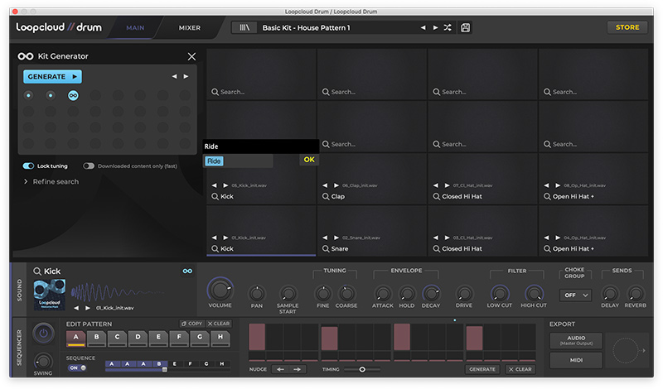This screenshot has width=663, height=389.
Task: Click the save preset disk icon
Action: [465, 28]
